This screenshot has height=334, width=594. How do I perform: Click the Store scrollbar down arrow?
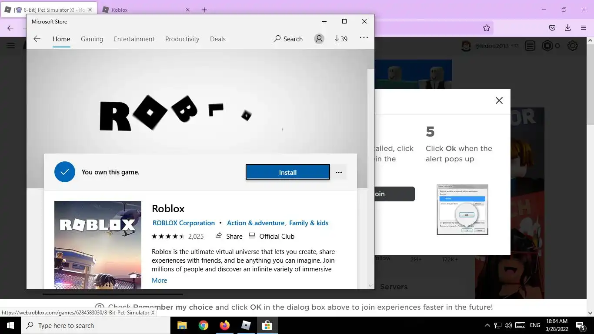pyautogui.click(x=371, y=286)
